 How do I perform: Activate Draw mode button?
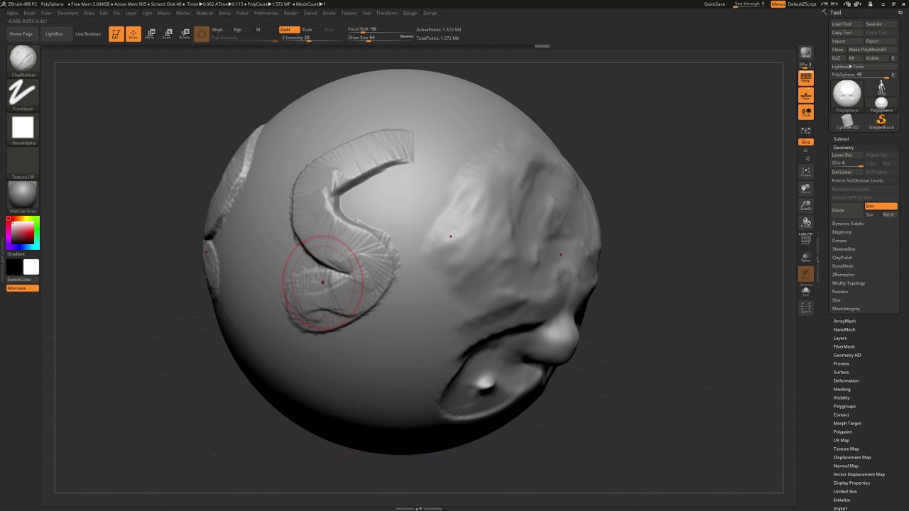coord(134,34)
